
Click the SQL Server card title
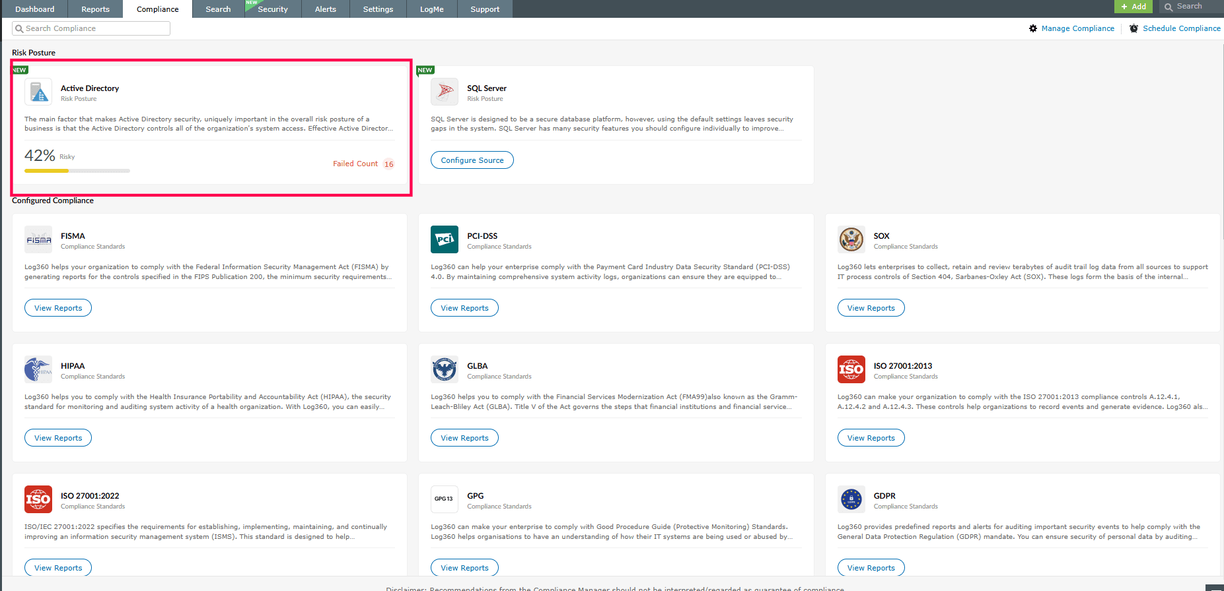pos(487,88)
